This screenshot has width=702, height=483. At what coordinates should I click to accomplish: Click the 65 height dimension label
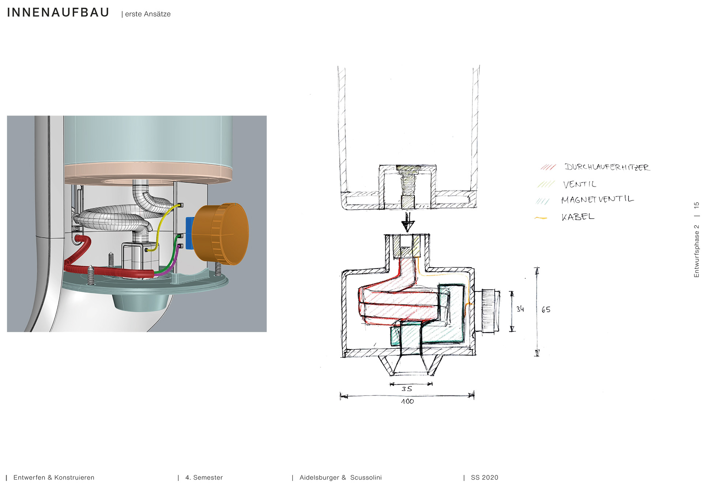coord(546,310)
